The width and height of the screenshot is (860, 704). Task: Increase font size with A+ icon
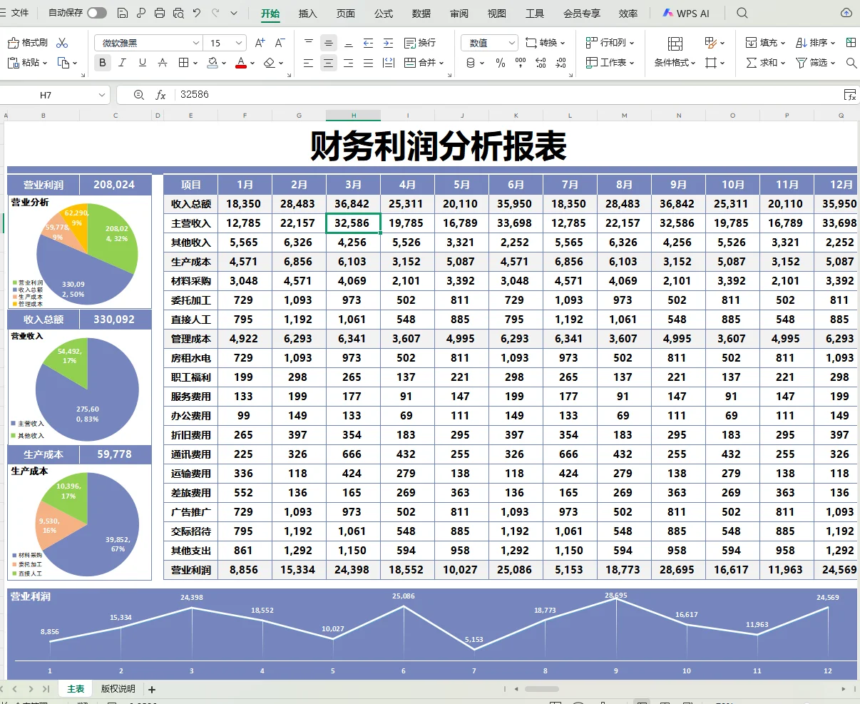coord(260,43)
